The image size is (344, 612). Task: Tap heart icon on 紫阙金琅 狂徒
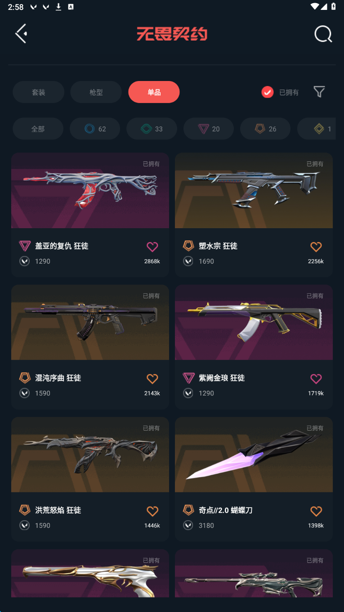[x=316, y=379]
